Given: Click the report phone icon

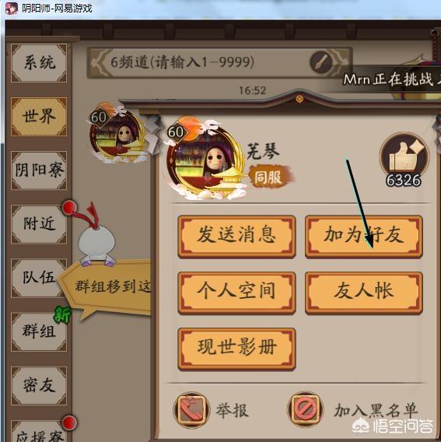Looking at the screenshot, I should click(191, 410).
